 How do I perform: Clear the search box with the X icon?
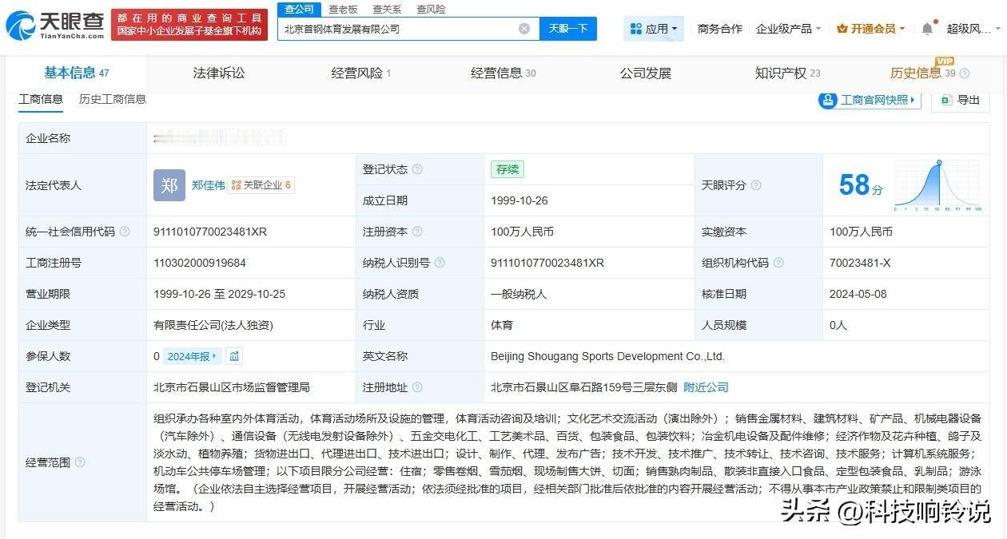point(524,29)
